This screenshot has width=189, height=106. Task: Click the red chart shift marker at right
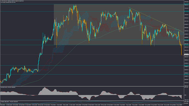pyautogui.click(x=184, y=55)
